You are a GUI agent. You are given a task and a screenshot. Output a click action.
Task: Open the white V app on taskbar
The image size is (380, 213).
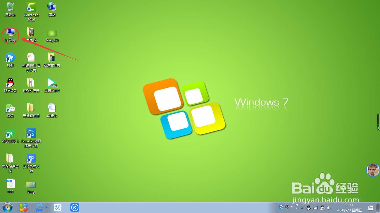coord(58,207)
